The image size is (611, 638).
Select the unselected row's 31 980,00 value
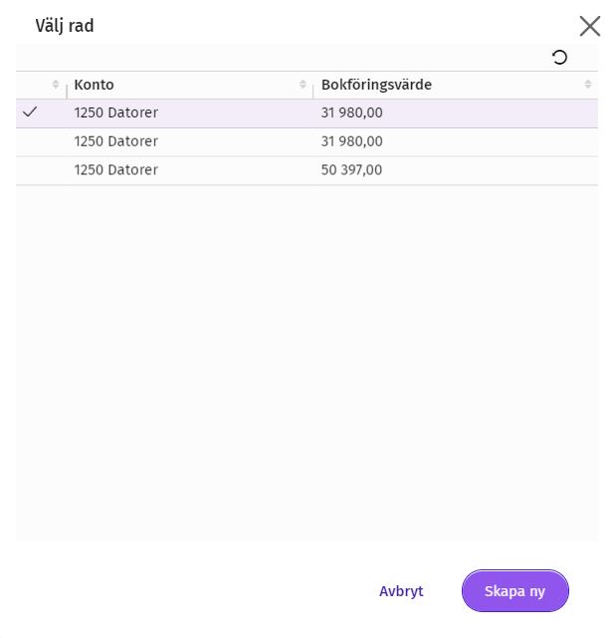pos(351,141)
